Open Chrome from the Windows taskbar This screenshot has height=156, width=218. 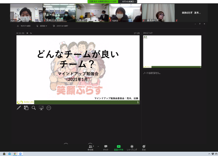tap(15, 154)
